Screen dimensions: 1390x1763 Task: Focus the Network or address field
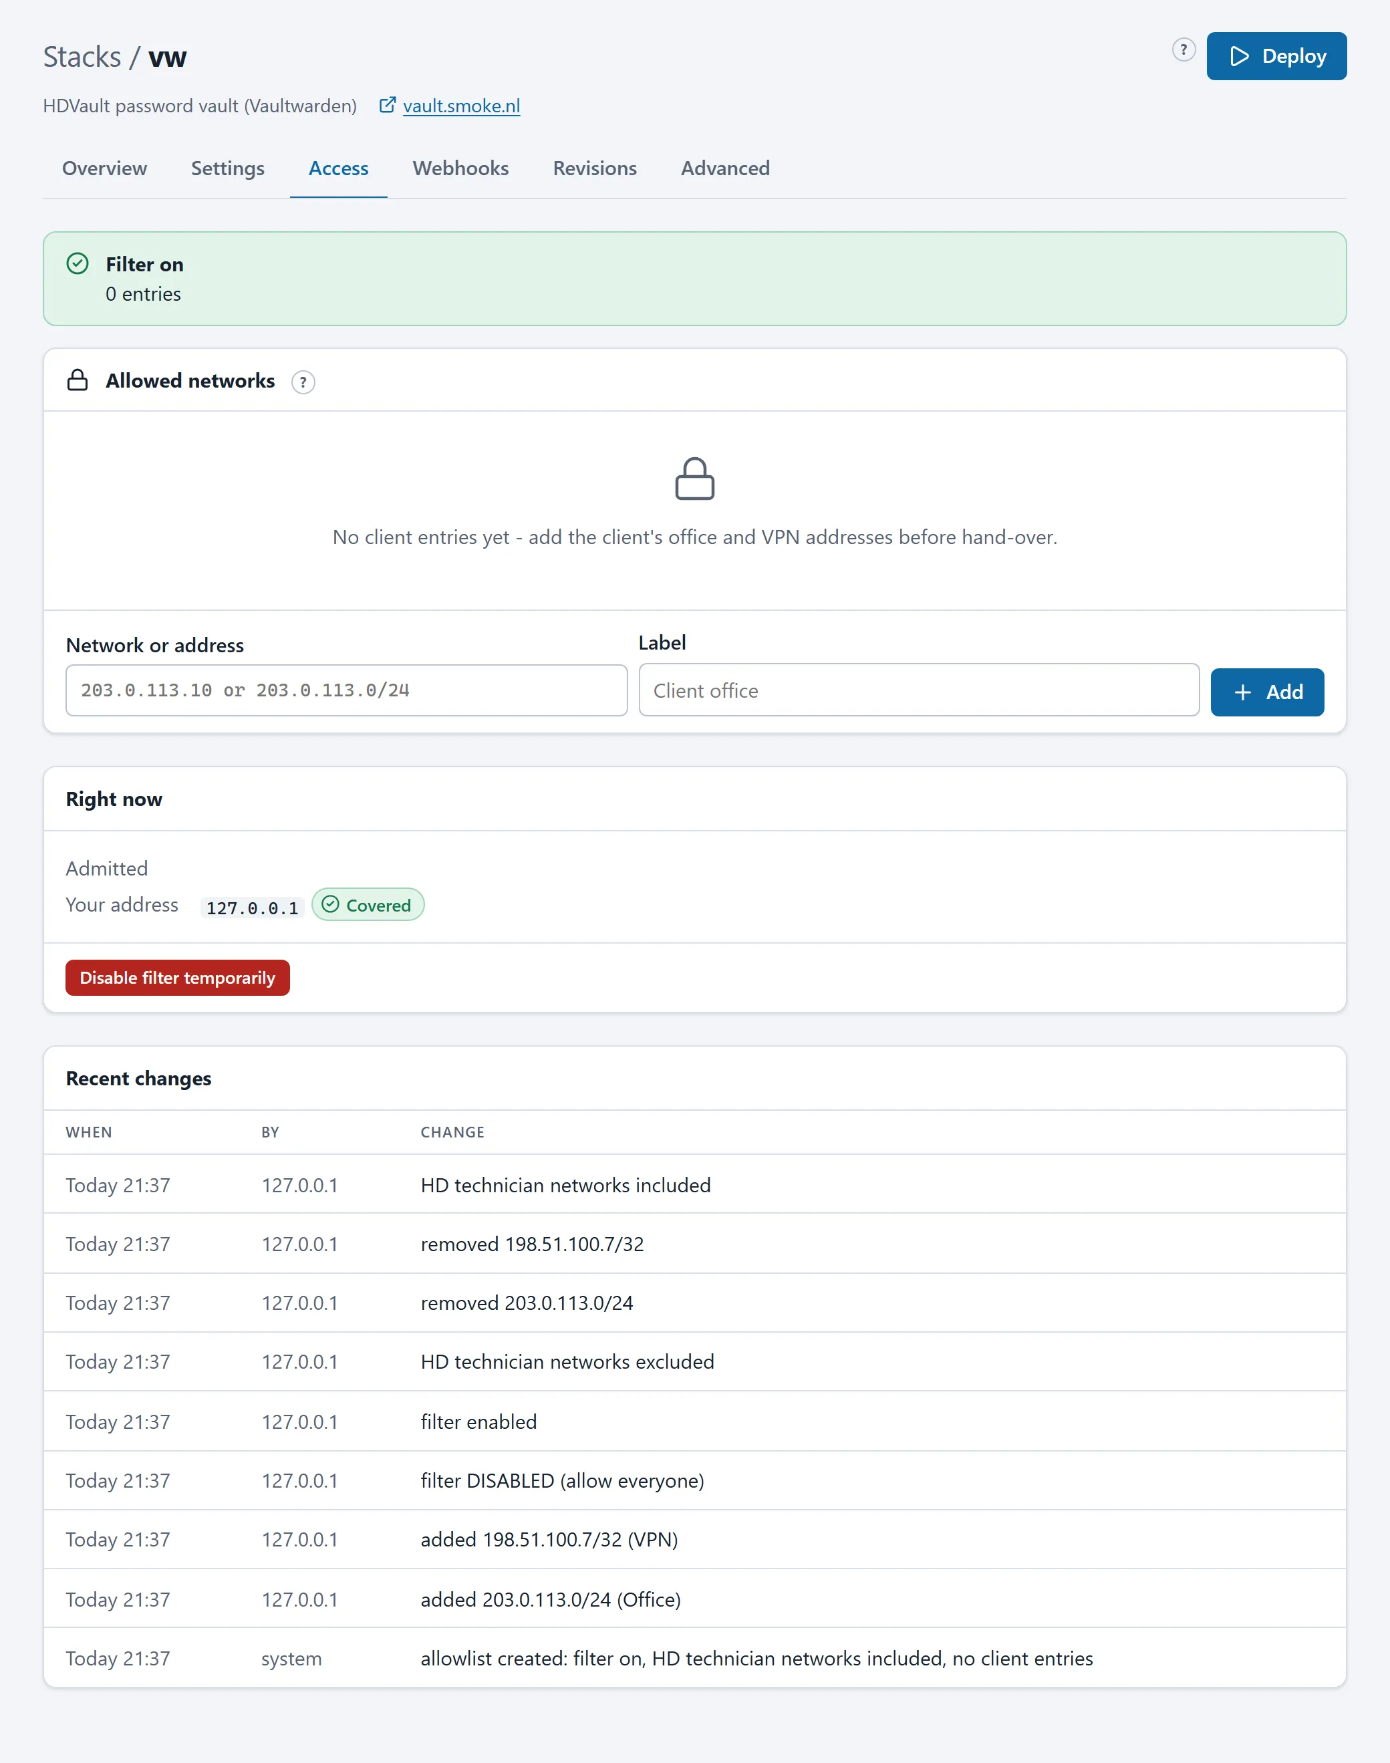point(346,690)
